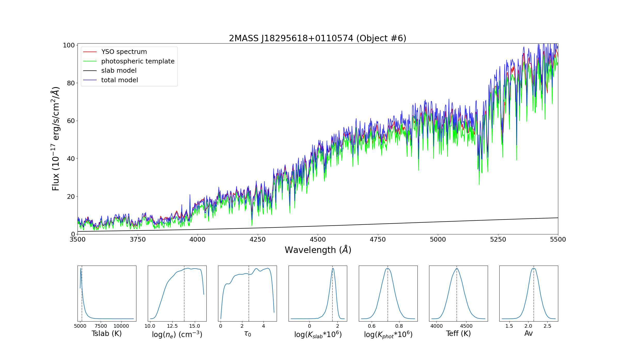
Task: Click the Av posterior distribution panel
Action: [529, 293]
